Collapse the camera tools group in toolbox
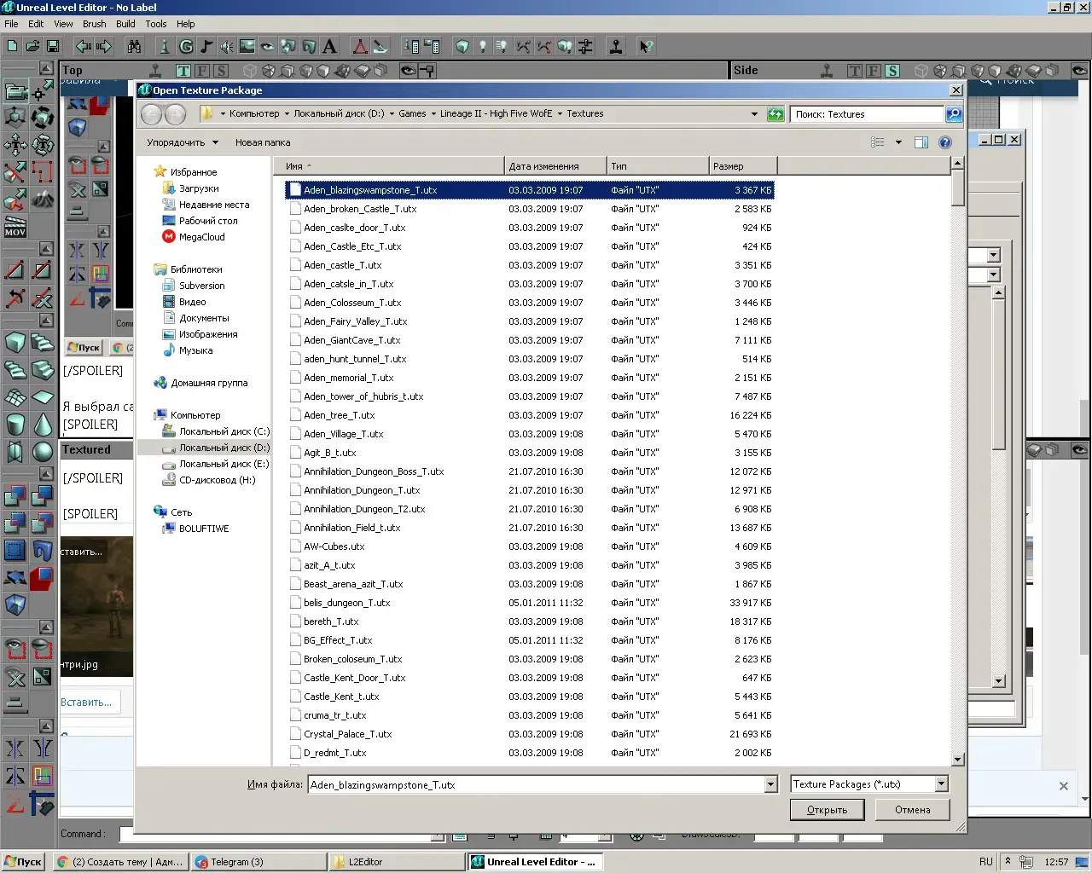The height and width of the screenshot is (873, 1092). [x=46, y=68]
